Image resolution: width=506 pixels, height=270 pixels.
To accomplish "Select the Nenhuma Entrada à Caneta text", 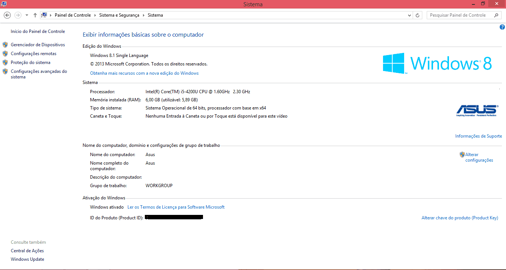I will pos(216,116).
